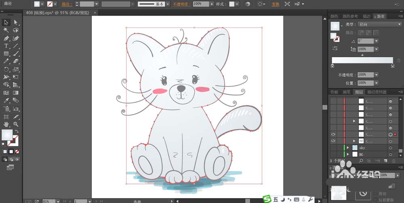Switch to draw behind mode
The height and width of the screenshot is (203, 404).
[11, 159]
